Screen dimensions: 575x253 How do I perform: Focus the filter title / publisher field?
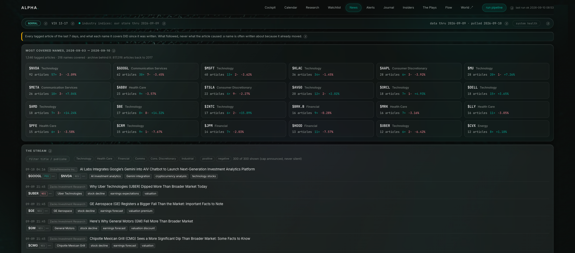click(x=48, y=159)
